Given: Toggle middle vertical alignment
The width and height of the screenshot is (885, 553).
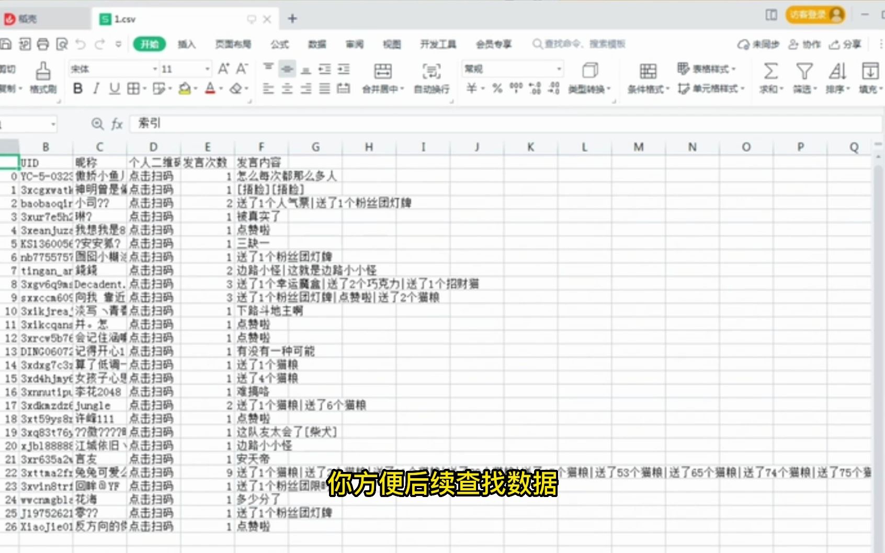Looking at the screenshot, I should coord(287,69).
